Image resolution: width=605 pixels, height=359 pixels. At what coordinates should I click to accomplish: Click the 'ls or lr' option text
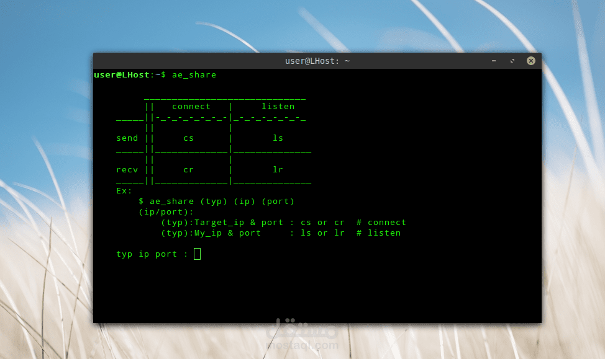[x=322, y=233]
